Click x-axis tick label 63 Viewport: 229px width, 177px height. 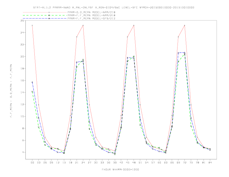[166, 163]
